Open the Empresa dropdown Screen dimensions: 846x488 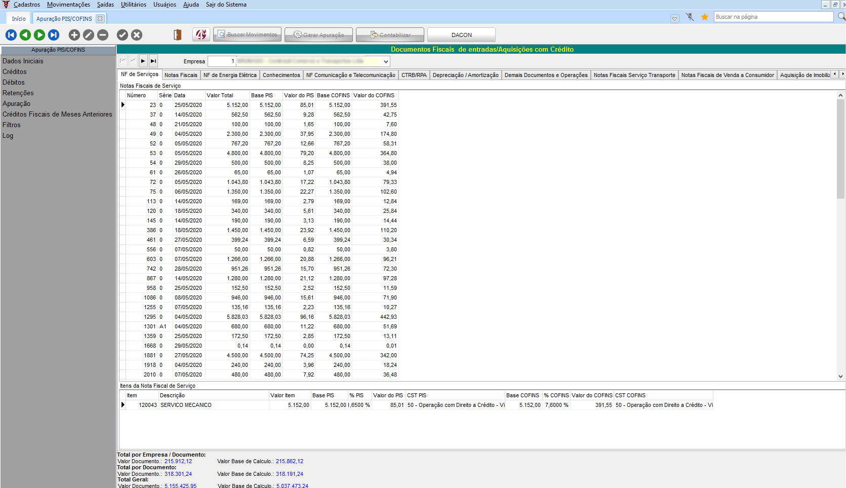tap(386, 61)
